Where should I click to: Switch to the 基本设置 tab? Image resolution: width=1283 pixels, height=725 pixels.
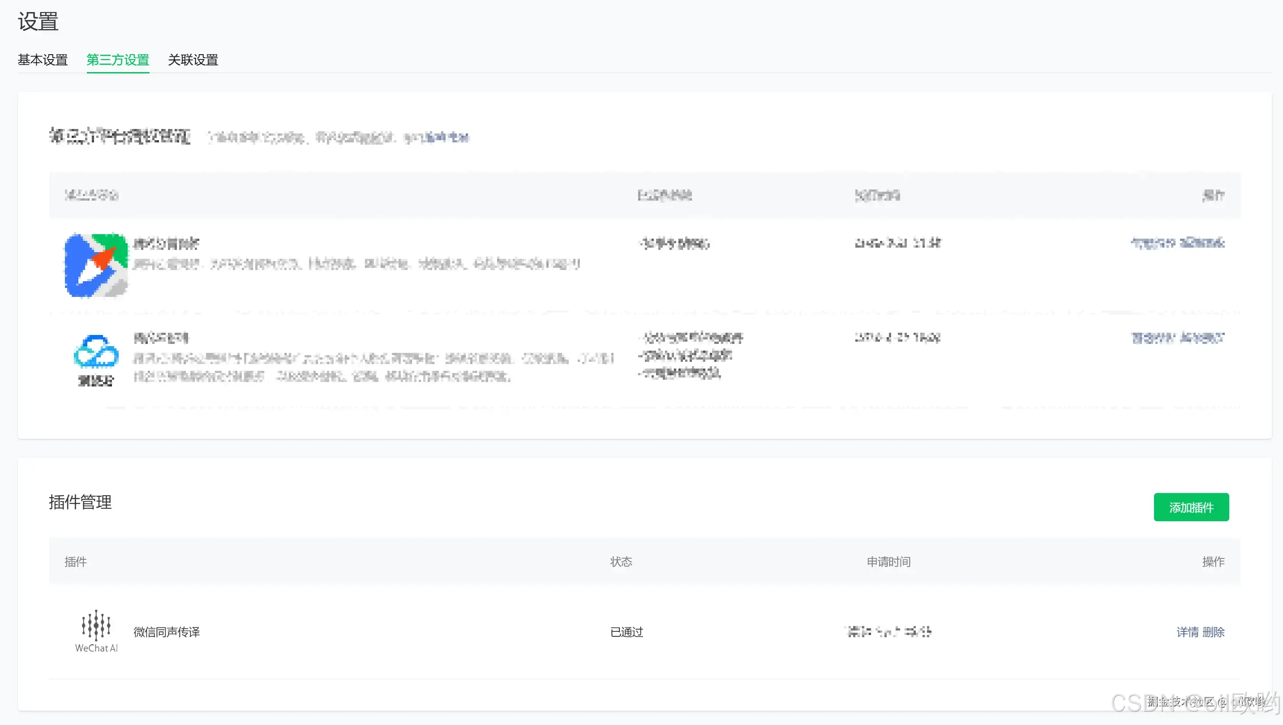pos(43,60)
